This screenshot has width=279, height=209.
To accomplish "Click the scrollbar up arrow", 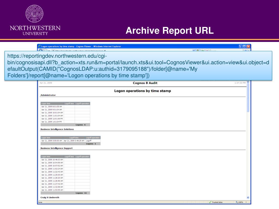I will pyautogui.click(x=248, y=82).
